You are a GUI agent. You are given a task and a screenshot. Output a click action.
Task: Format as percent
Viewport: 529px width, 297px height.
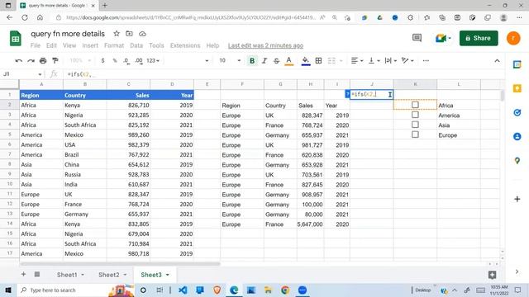[x=115, y=60]
